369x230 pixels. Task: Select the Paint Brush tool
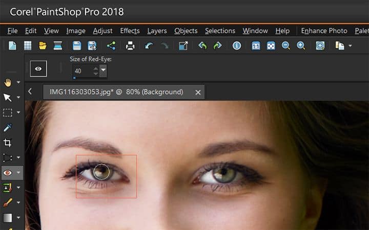[8, 202]
